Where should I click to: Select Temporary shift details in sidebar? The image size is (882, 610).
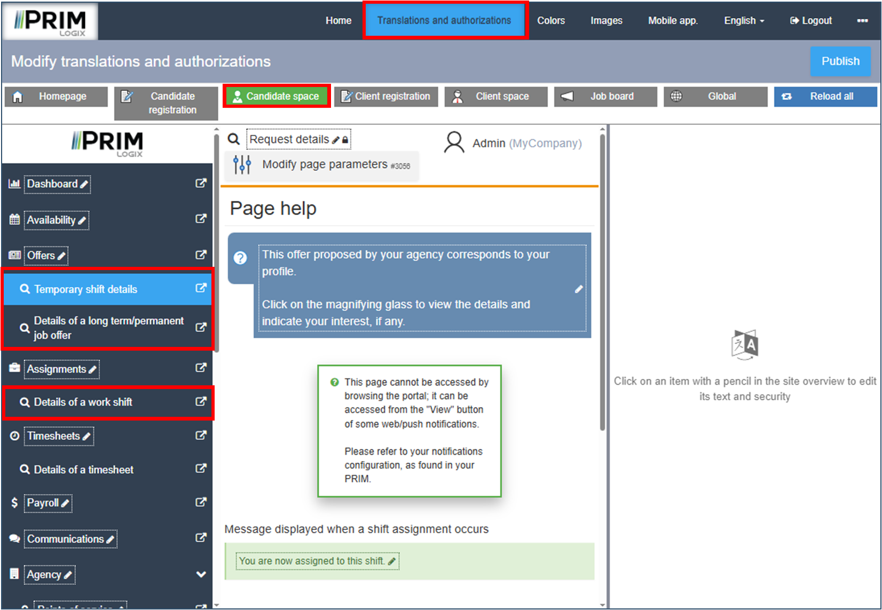[85, 289]
